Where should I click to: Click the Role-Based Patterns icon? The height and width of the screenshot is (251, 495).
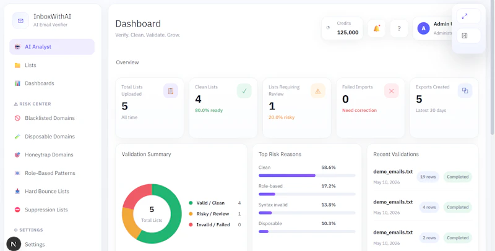17,173
